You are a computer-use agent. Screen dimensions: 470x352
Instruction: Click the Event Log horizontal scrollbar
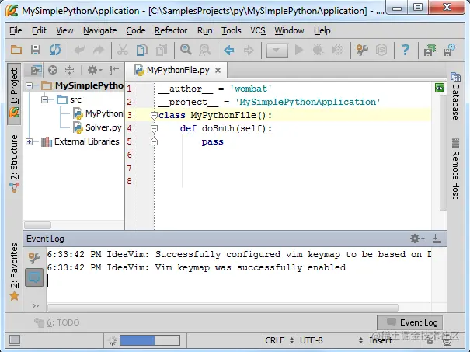coord(223,308)
